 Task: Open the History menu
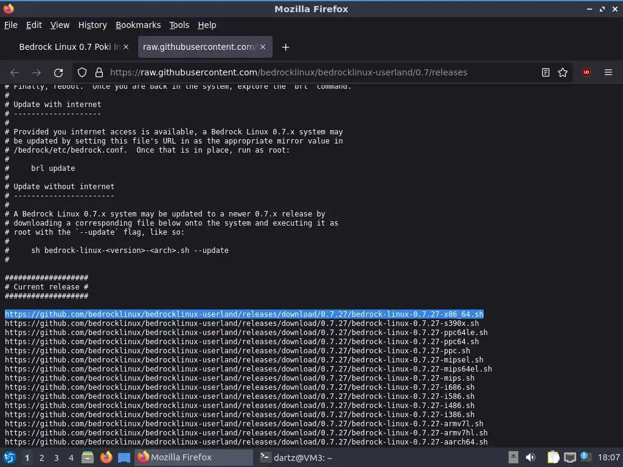pos(92,25)
